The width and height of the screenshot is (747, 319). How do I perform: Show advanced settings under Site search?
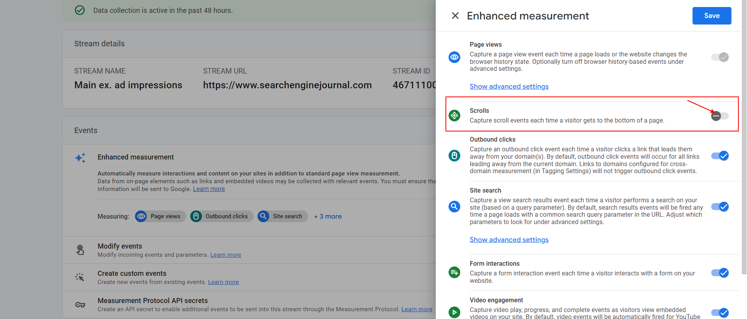(x=509, y=240)
